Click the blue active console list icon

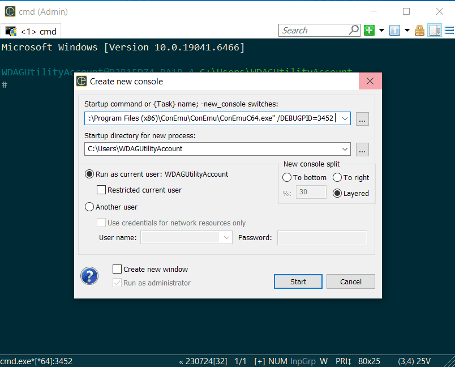pos(394,30)
